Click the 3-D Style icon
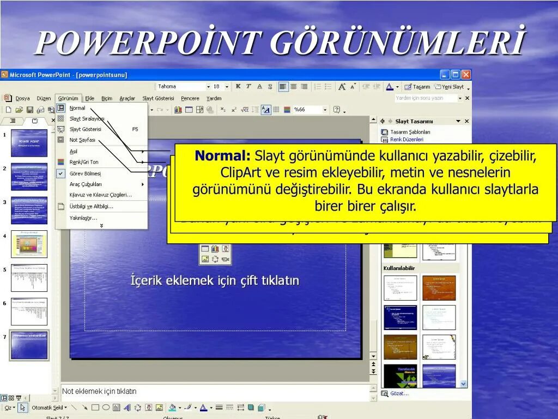The height and width of the screenshot is (419, 558). click(261, 407)
